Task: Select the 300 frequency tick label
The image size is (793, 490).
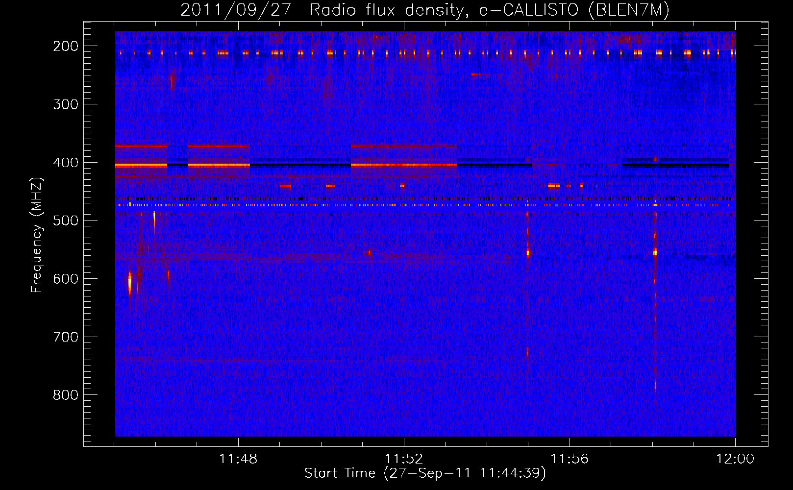Action: pyautogui.click(x=66, y=104)
